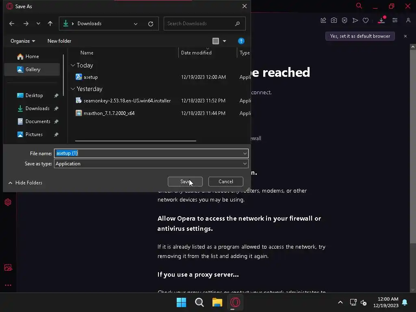Open network status tray icon

click(x=353, y=302)
